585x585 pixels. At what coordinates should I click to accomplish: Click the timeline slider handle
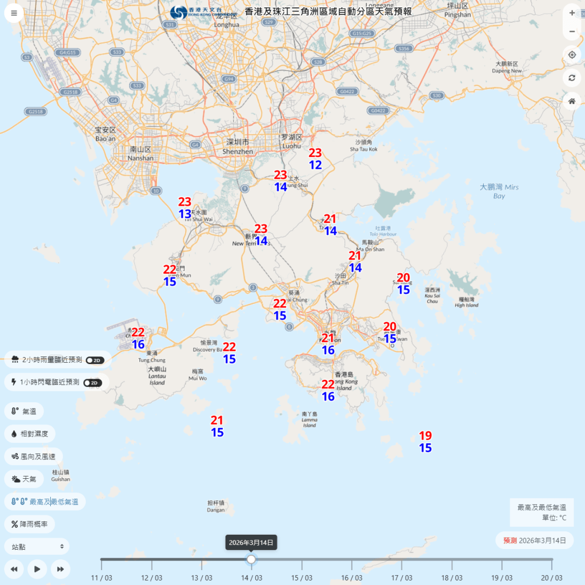pos(251,560)
